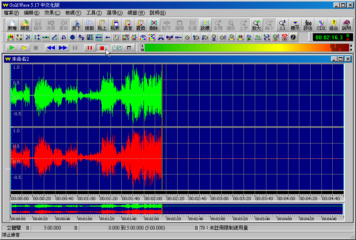Click the 新增 (New) toolbar icon

click(x=12, y=25)
